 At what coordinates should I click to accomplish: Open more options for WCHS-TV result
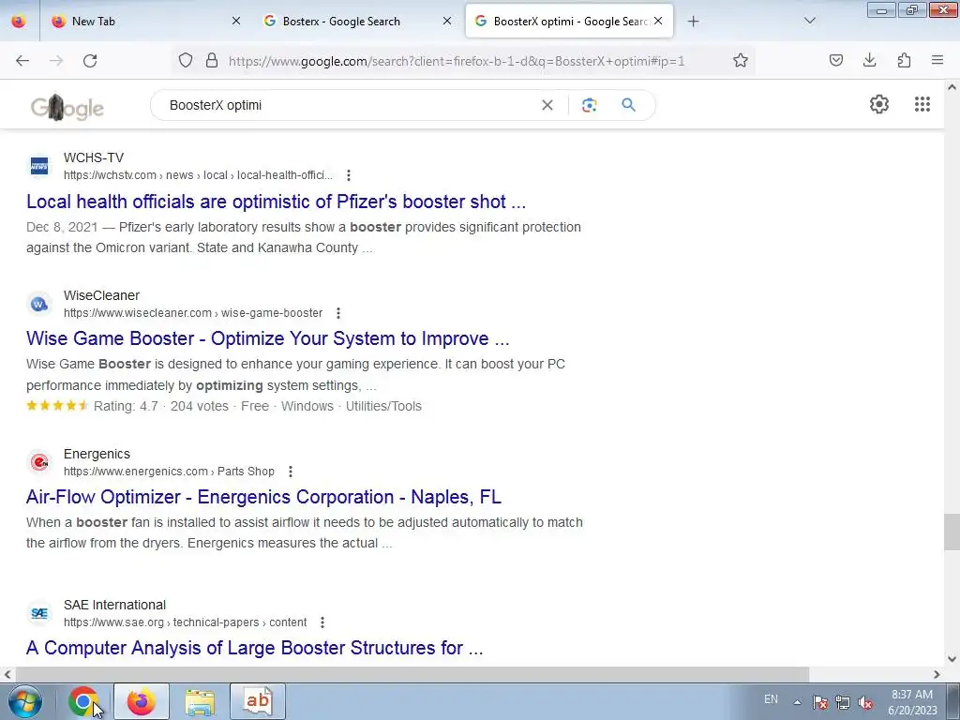[349, 175]
